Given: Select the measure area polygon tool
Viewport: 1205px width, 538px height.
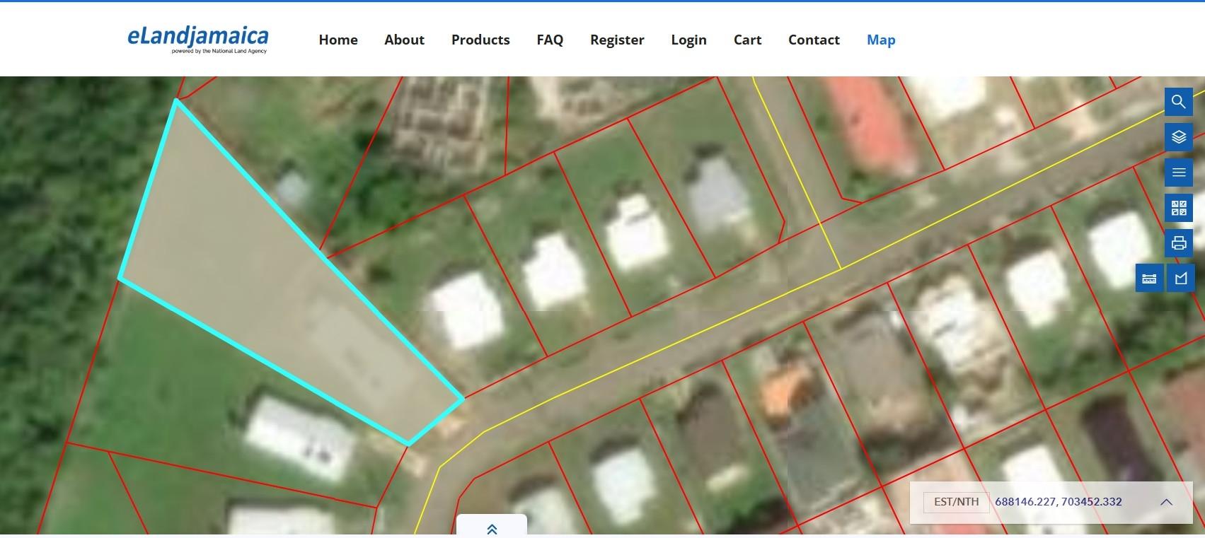Looking at the screenshot, I should point(1180,279).
